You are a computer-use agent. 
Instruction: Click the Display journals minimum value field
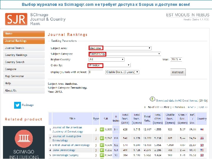[x=96, y=72]
